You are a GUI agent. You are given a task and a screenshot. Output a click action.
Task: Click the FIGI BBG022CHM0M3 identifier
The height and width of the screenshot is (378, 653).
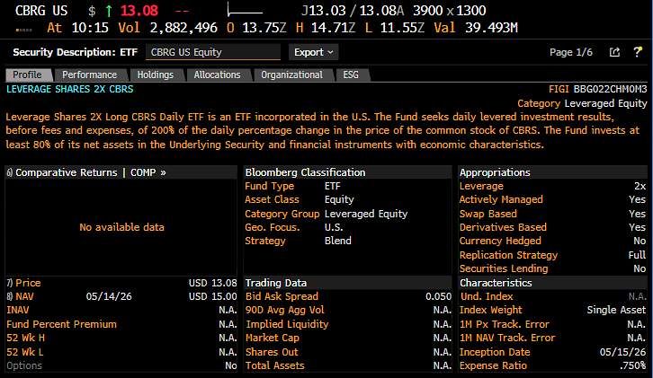pos(597,90)
